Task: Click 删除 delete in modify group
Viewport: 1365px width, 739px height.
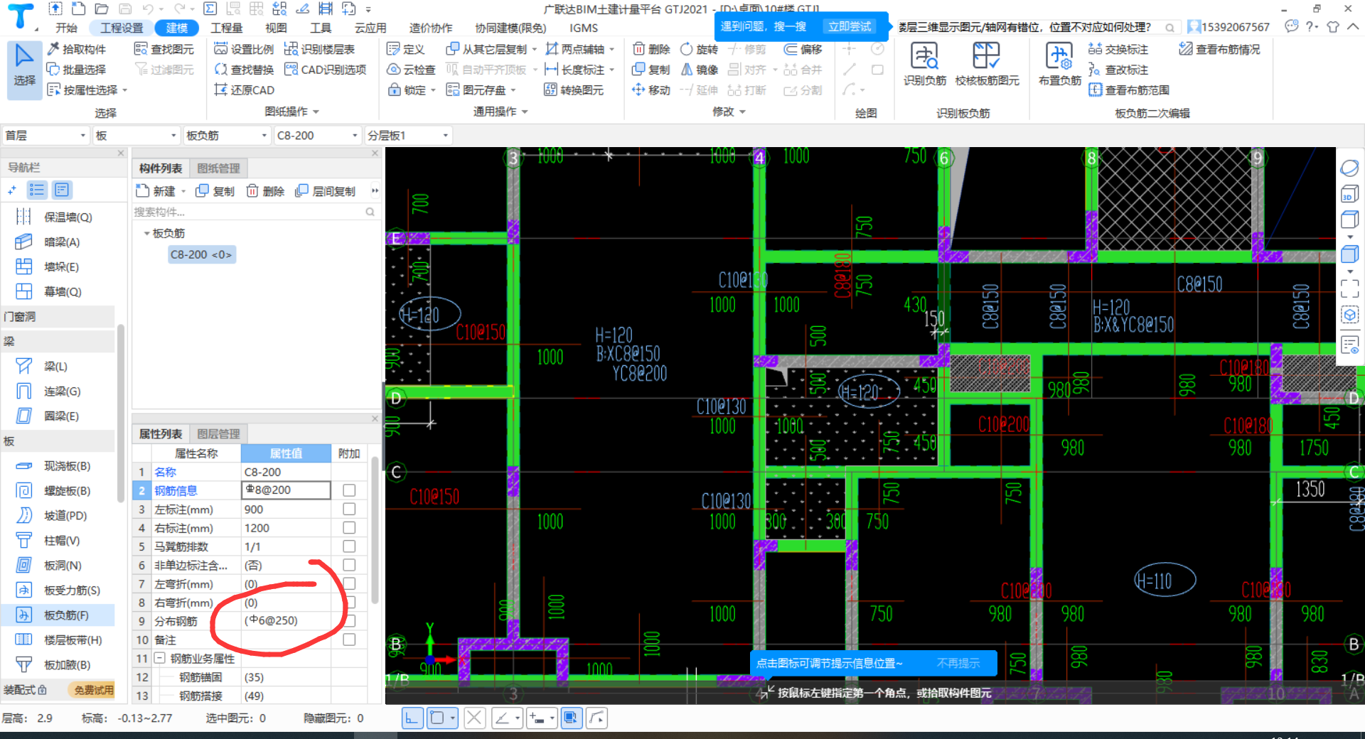Action: click(x=651, y=49)
